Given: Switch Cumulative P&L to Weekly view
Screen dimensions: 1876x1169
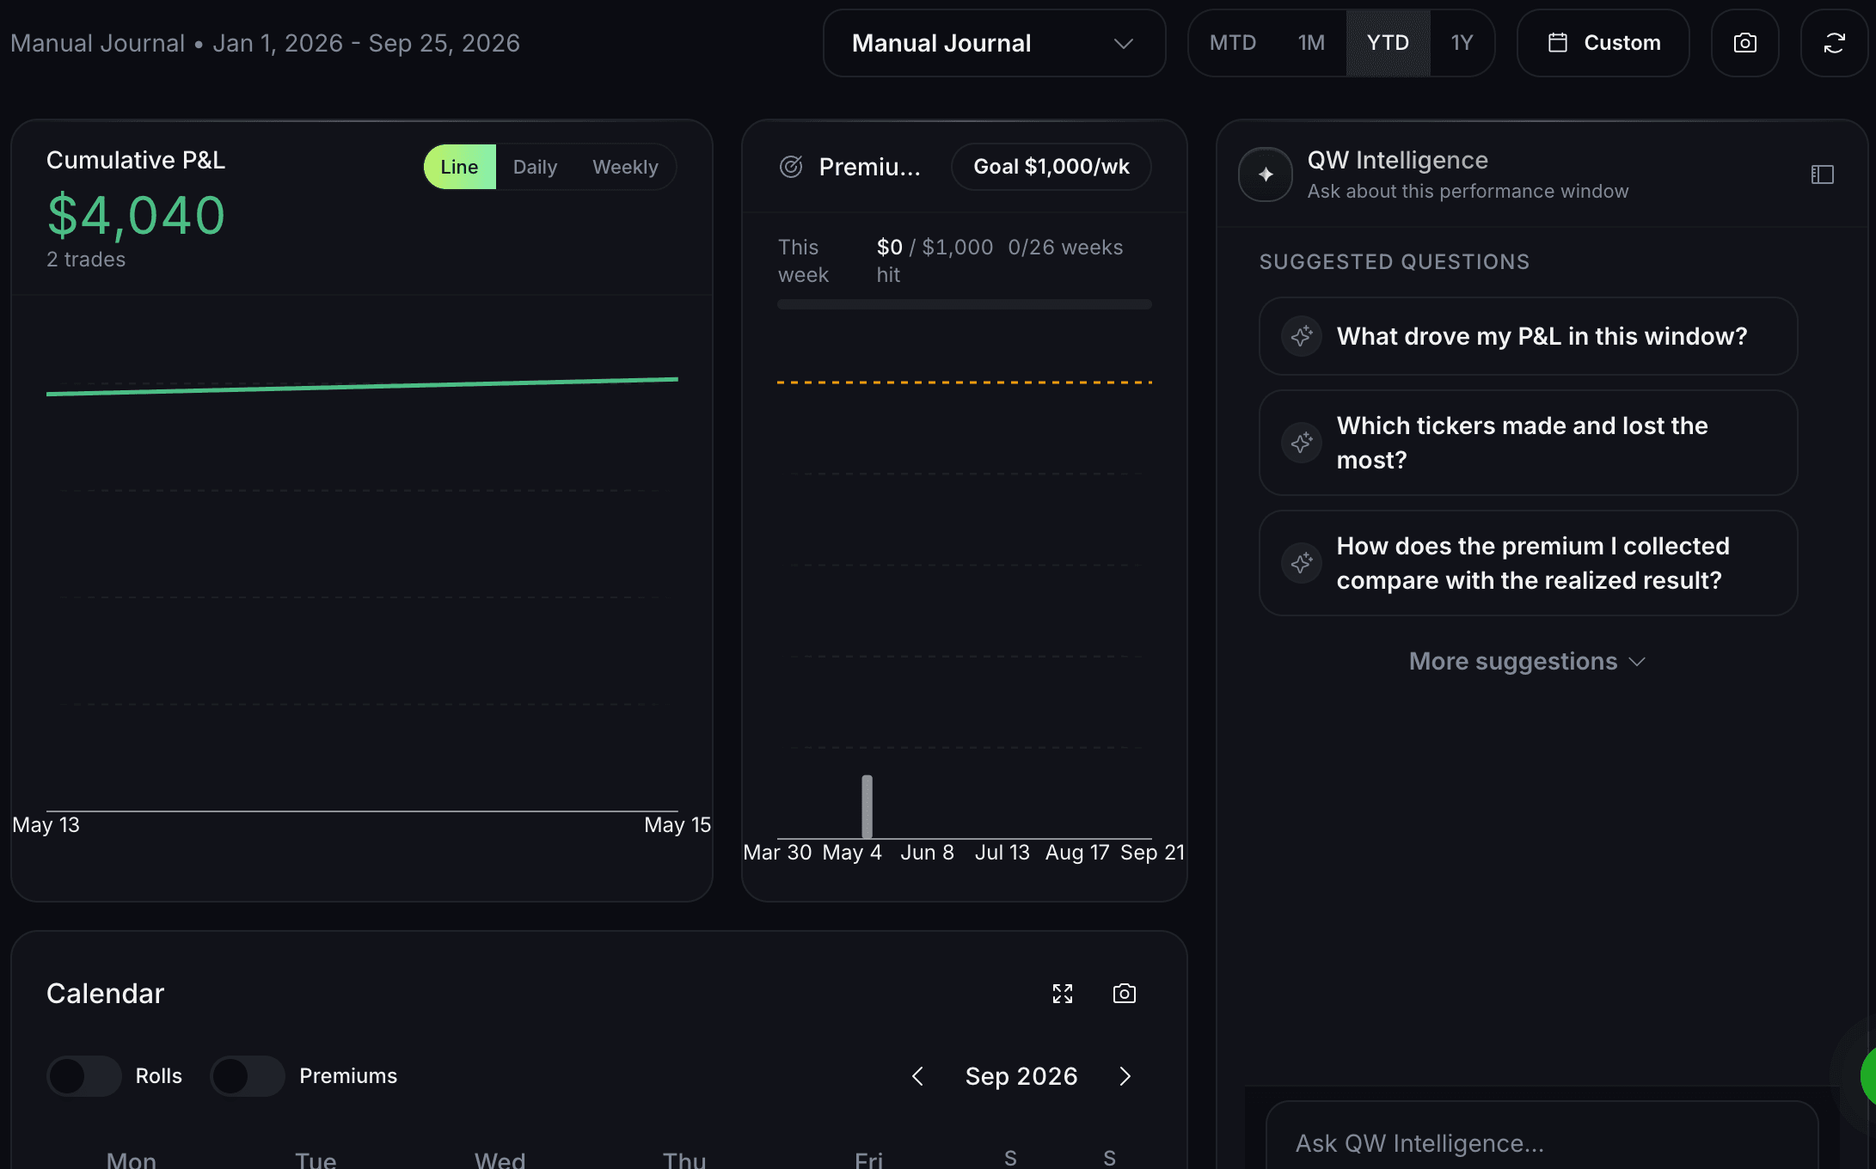Looking at the screenshot, I should point(625,167).
